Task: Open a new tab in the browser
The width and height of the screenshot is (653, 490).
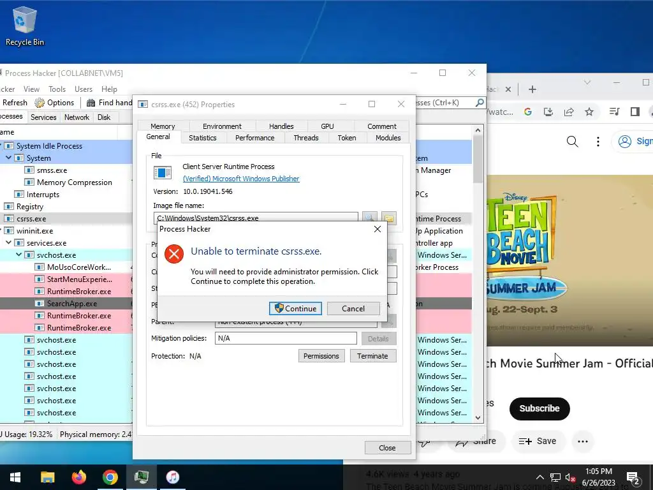Action: pos(532,89)
